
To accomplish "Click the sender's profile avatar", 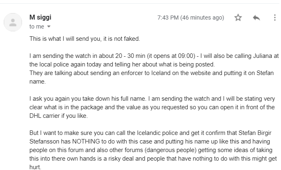I will 13,22.
